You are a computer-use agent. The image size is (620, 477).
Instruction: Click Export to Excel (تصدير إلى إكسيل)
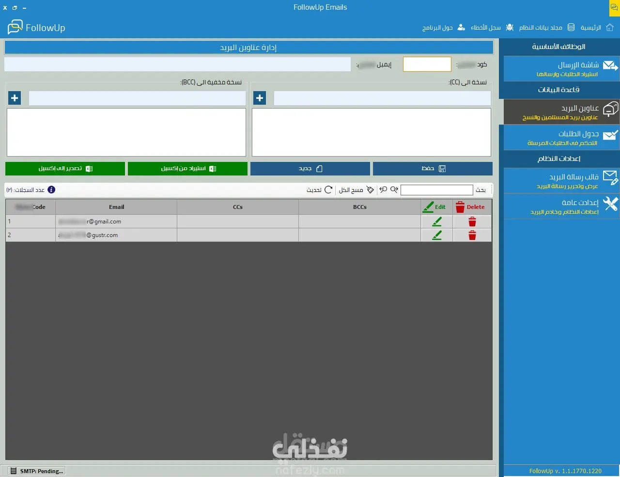(65, 169)
